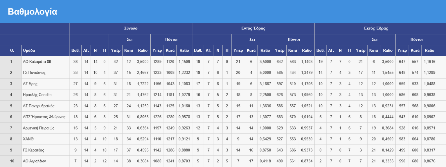Click the set ratio 1,1250
Image resolution: width=446 pixels, height=167 pixels.
[x=143, y=106]
